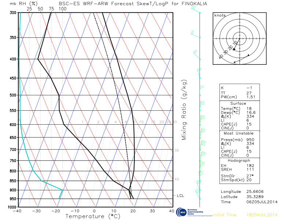Screen dimensions: 293x220
Task: Click the 'Mixing Ratio (g/kg)' axis label
Action: [x=184, y=110]
